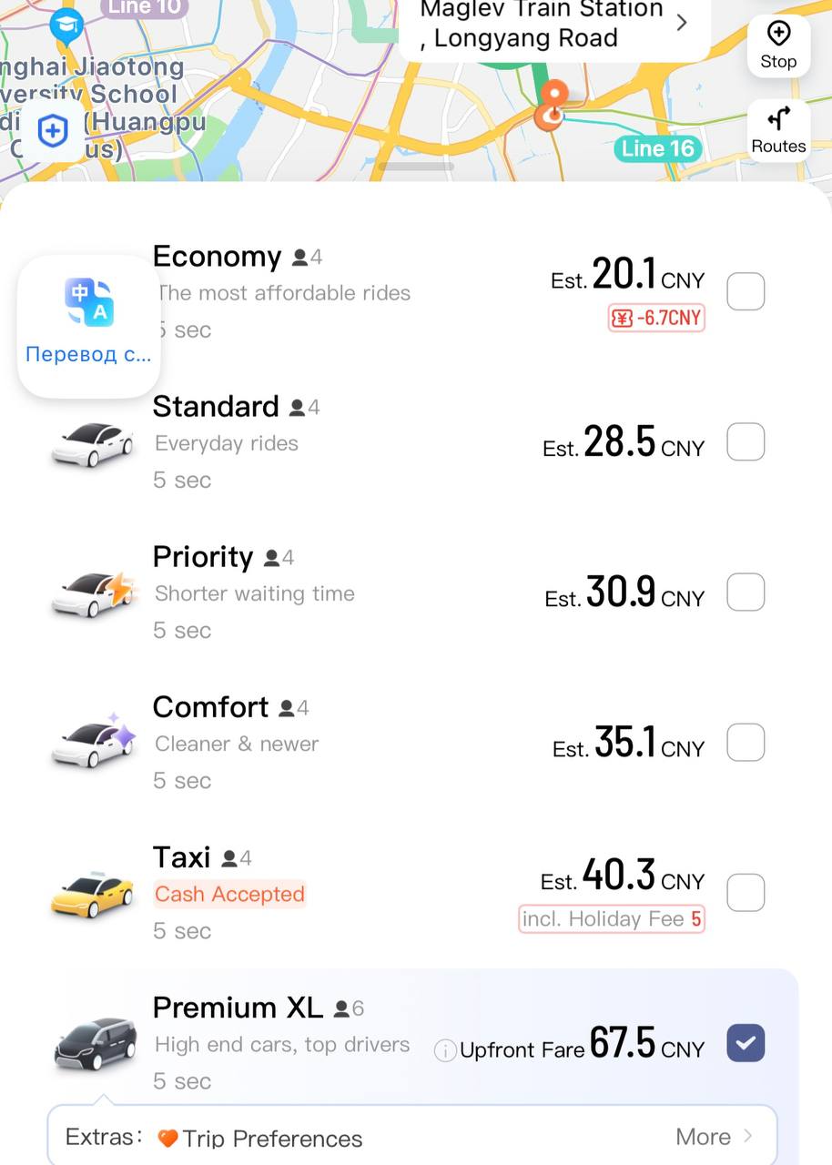Expand More extras options
Viewport: 832px width, 1165px height.
click(x=714, y=1137)
